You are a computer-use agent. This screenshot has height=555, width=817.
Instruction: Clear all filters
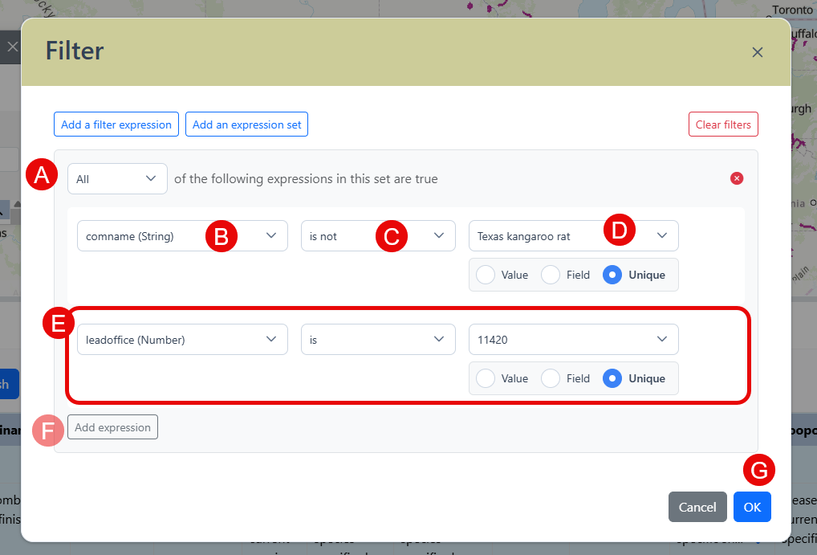pyautogui.click(x=723, y=124)
